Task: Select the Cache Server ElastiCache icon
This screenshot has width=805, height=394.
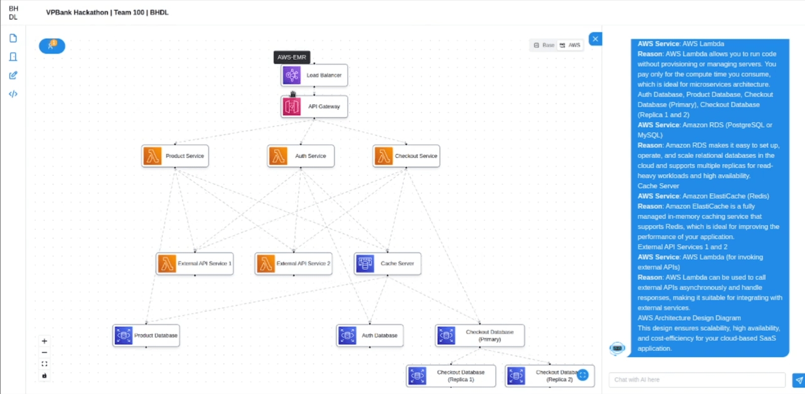Action: click(x=365, y=264)
